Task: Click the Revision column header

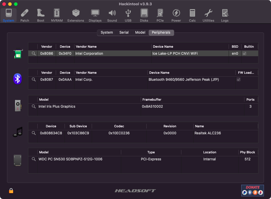Action: [x=170, y=126]
